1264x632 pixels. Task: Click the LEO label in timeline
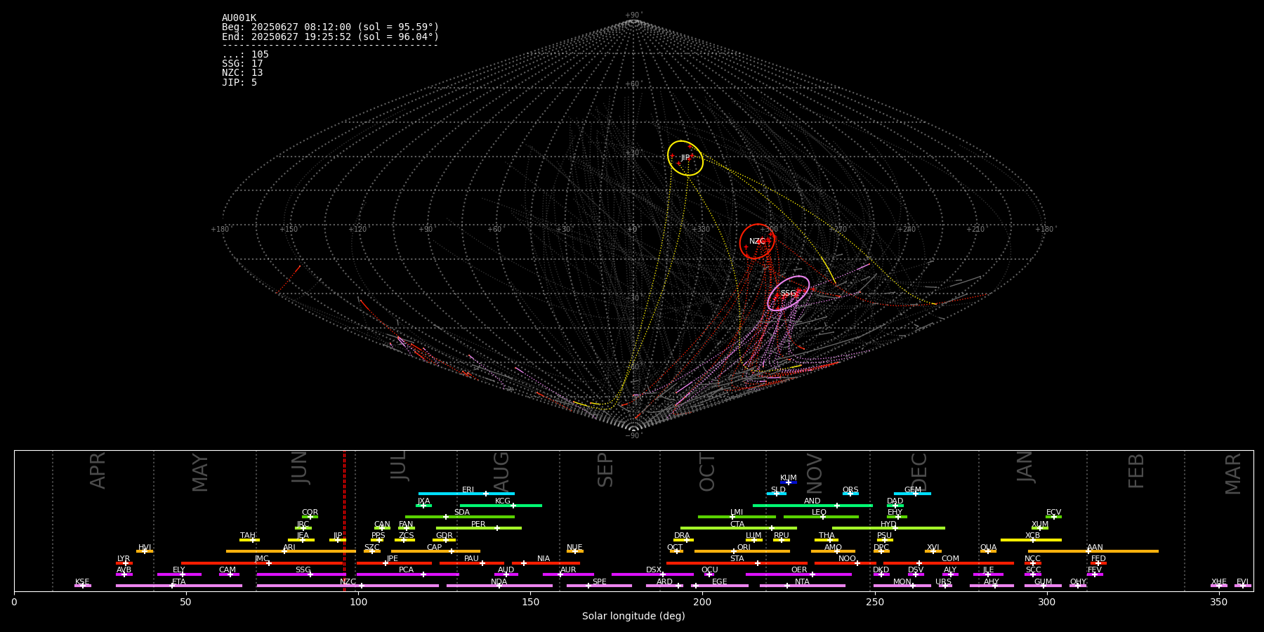click(819, 513)
